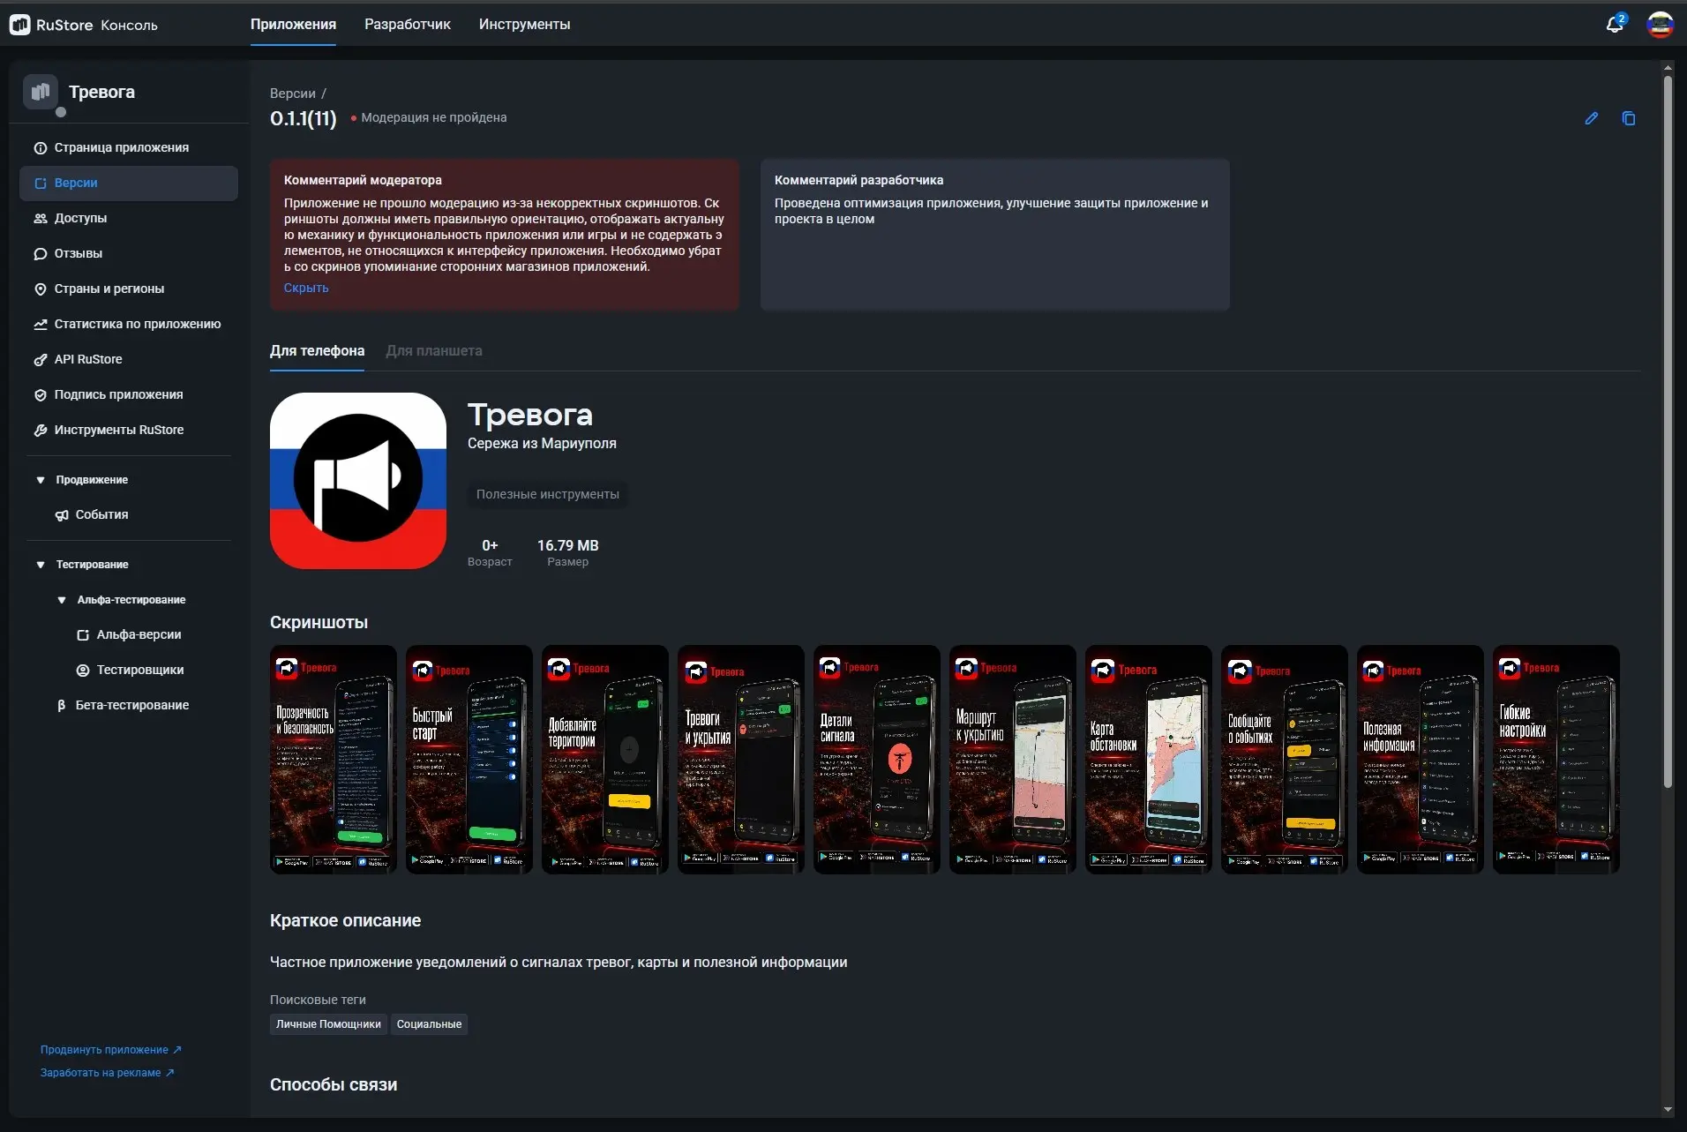Viewport: 1687px width, 1132px height.
Task: Click the Версии sidebar icon
Action: click(40, 184)
